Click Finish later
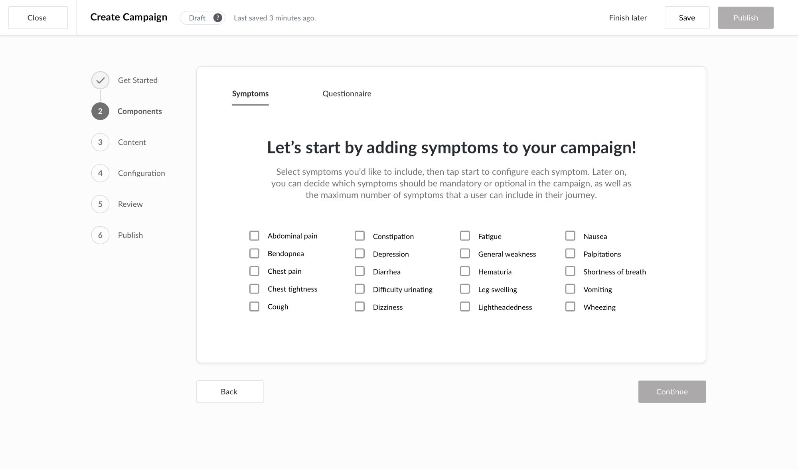The width and height of the screenshot is (798, 470). click(628, 18)
